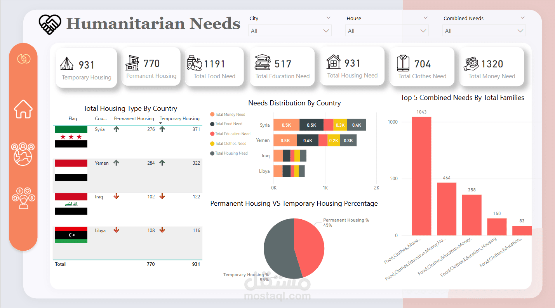This screenshot has width=555, height=308.
Task: Expand chevron next to City slicer header
Action: 329,18
